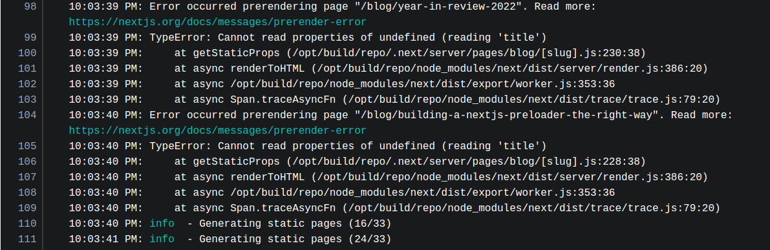Select line number 98
This screenshot has height=250, width=770.
[x=30, y=7]
